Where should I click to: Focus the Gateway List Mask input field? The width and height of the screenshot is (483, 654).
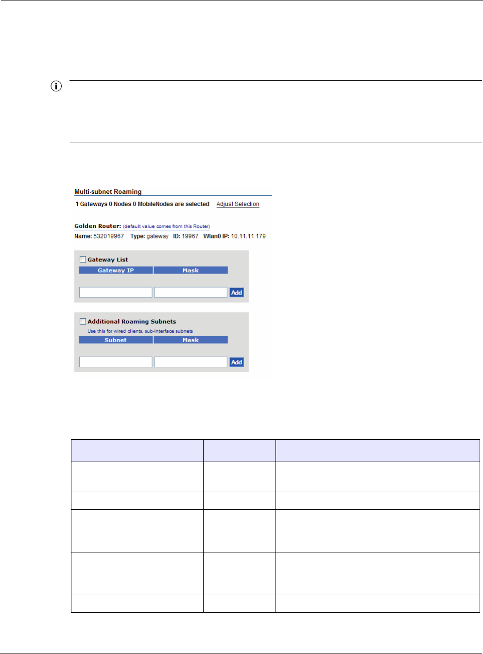pos(190,292)
